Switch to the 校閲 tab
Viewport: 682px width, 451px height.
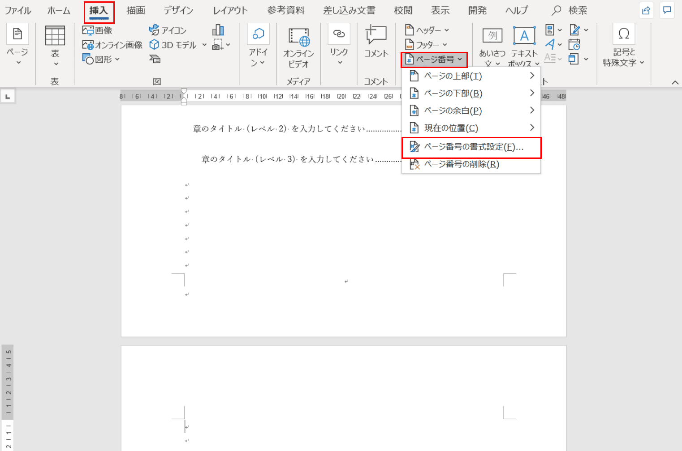(403, 10)
